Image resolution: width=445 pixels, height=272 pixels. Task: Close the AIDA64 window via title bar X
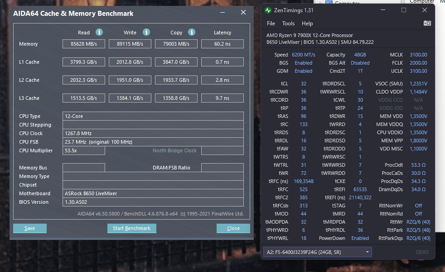coord(243,13)
